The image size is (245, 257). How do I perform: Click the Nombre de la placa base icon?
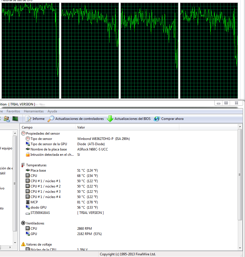pyautogui.click(x=28, y=149)
